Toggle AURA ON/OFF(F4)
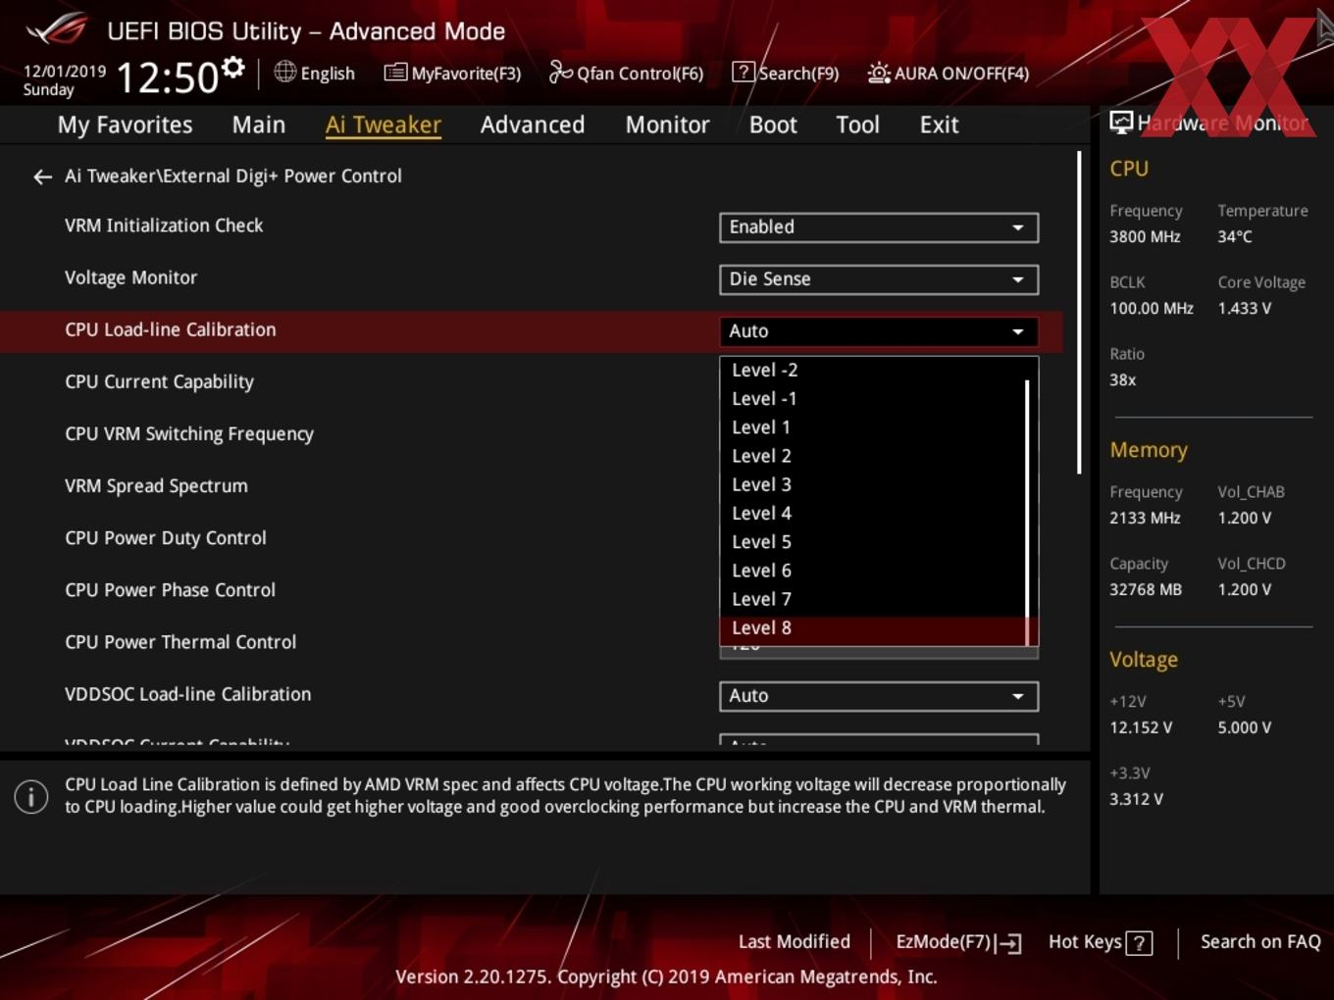 949,73
